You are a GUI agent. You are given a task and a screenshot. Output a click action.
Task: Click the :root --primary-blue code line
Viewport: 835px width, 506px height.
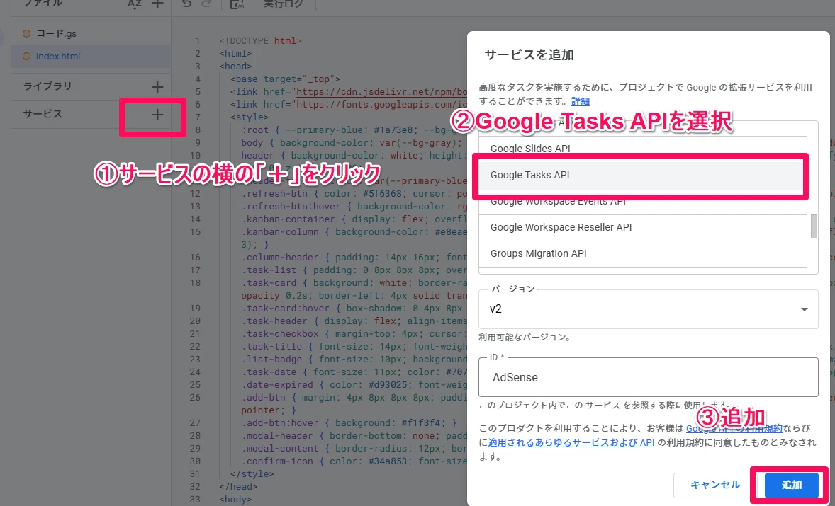pos(354,130)
